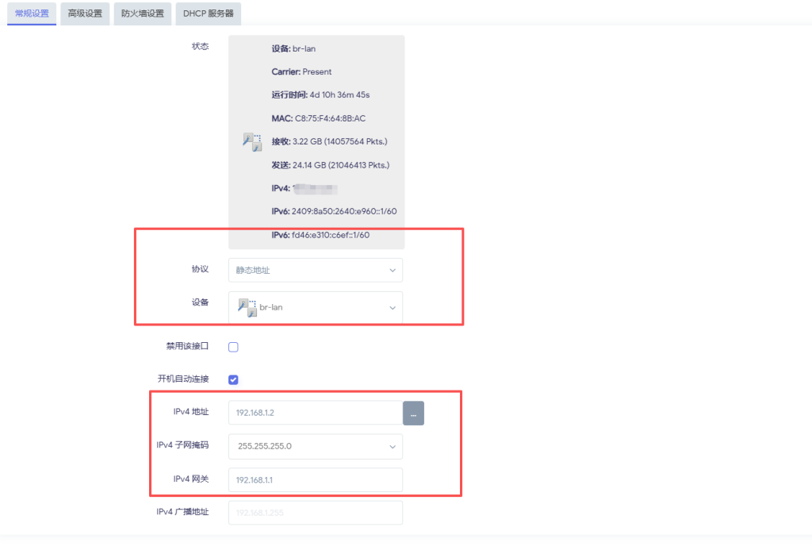812x554 pixels.
Task: Click the IPv4 网关 field showing 192.168.1.1
Action: pyautogui.click(x=315, y=479)
